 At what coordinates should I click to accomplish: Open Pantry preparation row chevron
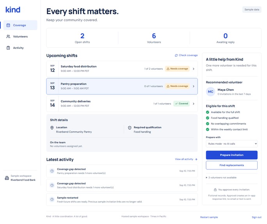(194, 86)
